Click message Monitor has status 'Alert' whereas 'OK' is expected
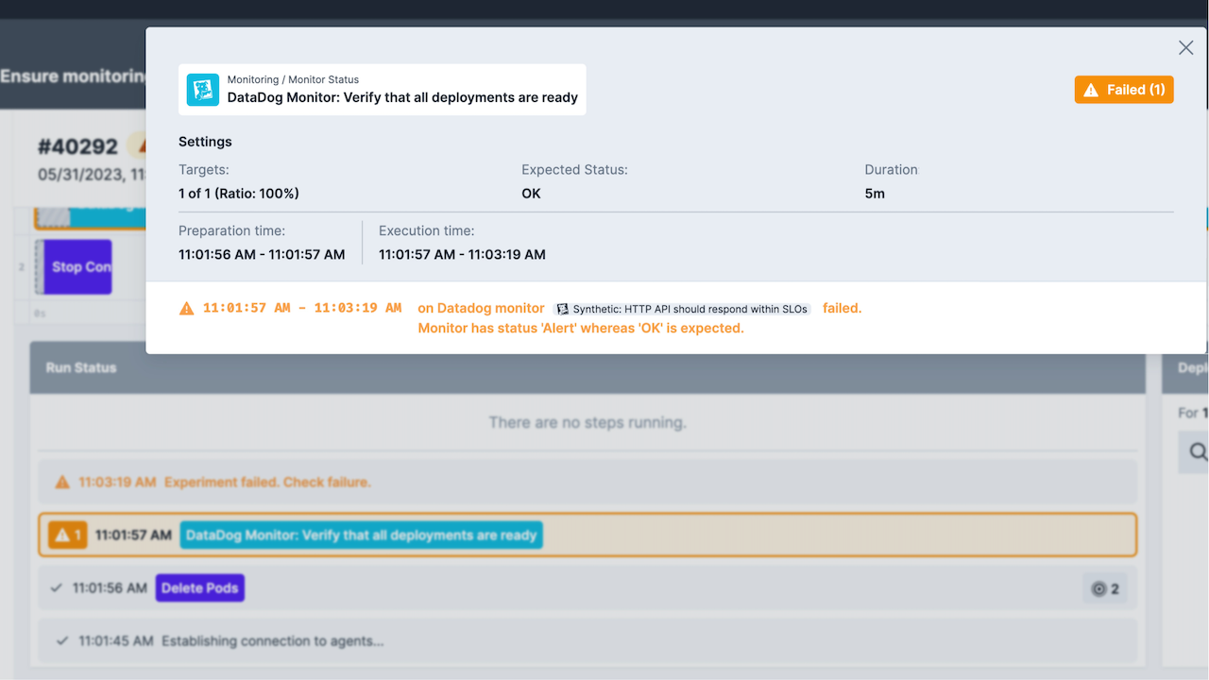 [x=581, y=328]
